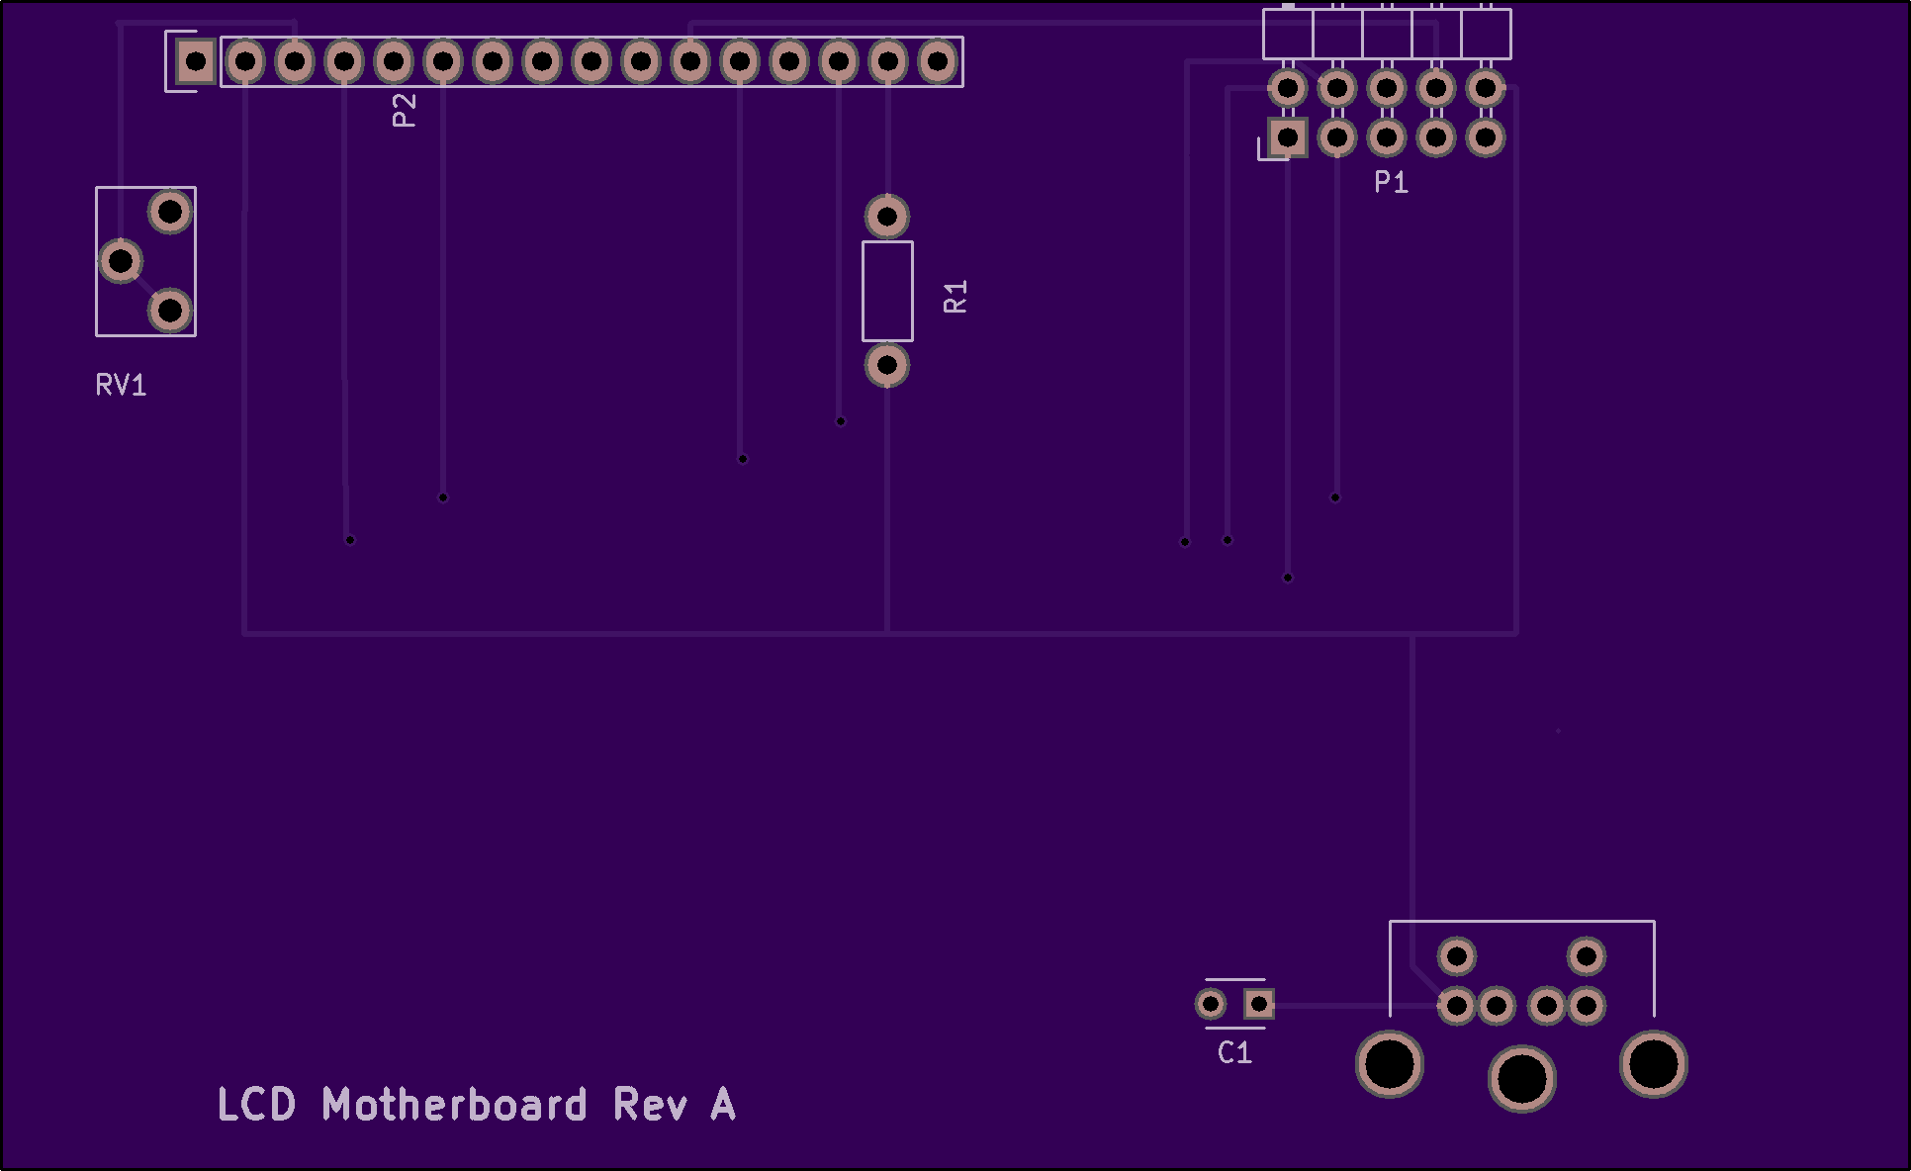Select the round pad of capacitor C1
The height and width of the screenshot is (1171, 1911).
click(x=1211, y=1005)
